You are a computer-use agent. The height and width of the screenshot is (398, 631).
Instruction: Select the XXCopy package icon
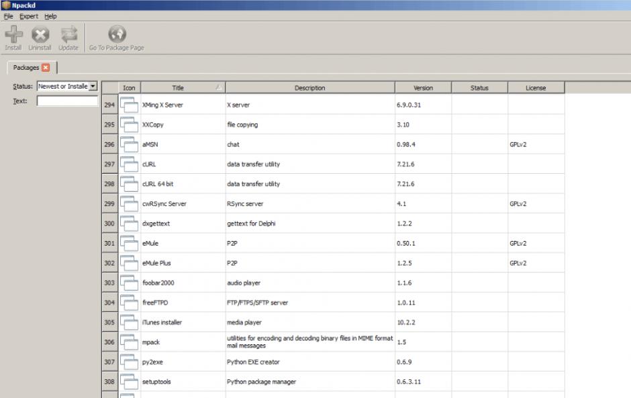pyautogui.click(x=129, y=124)
